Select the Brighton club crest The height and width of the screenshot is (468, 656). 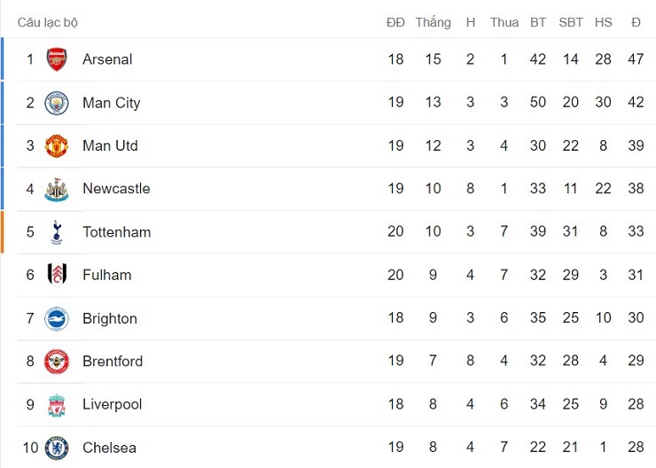57,318
